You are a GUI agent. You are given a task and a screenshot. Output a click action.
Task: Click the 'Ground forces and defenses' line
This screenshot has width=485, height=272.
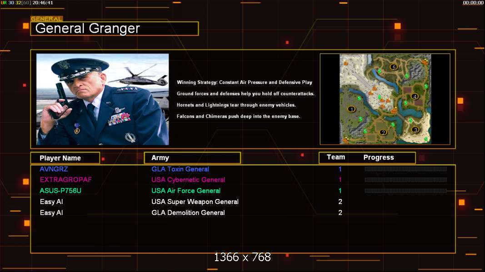[245, 94]
